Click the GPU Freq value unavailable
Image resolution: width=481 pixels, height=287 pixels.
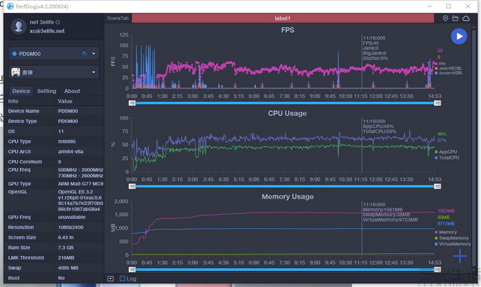(72, 217)
